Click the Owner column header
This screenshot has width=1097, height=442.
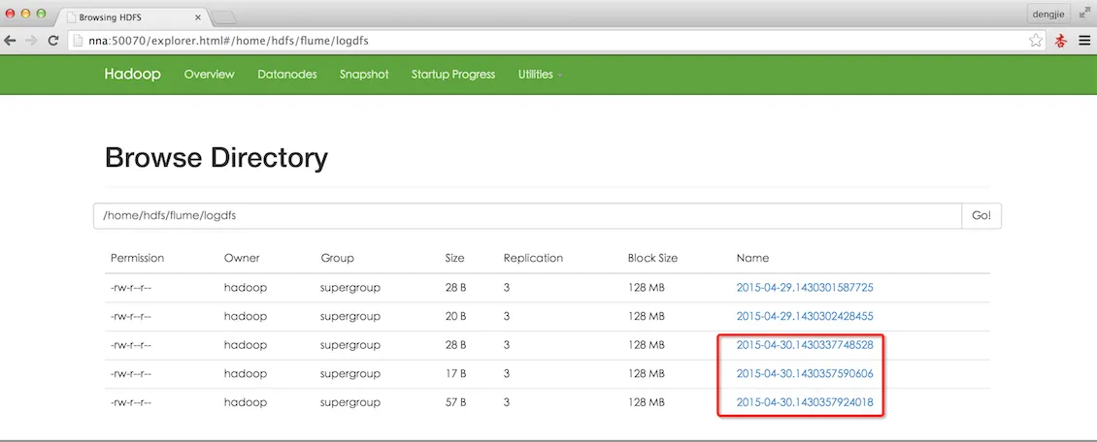[242, 258]
